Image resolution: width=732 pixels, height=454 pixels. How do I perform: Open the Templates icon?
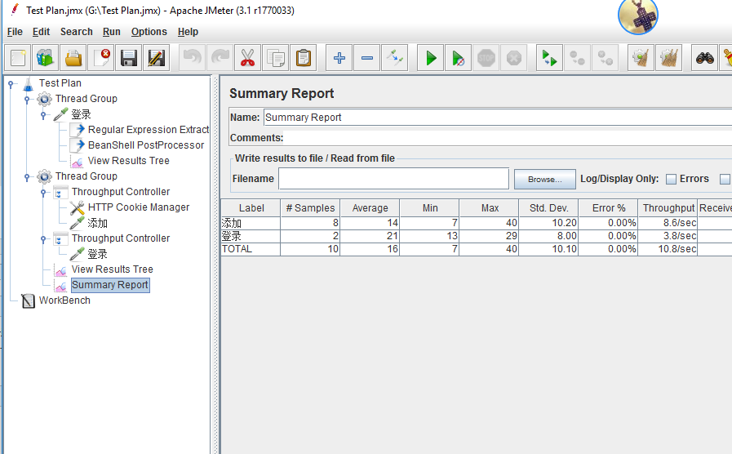45,59
